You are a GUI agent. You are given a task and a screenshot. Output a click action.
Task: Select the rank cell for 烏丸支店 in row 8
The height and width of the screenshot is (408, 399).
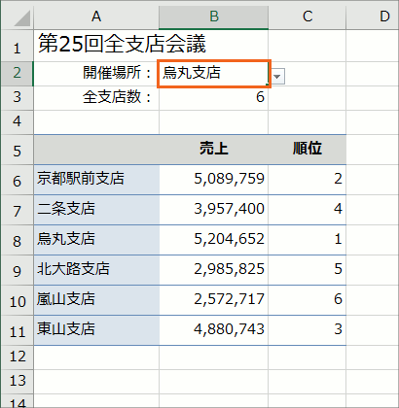click(308, 240)
